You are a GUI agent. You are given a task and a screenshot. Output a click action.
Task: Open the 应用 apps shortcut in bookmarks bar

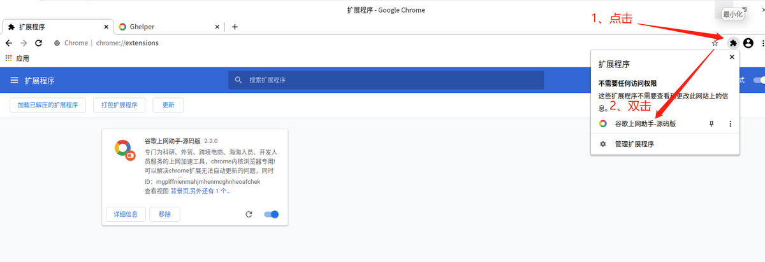[17, 58]
